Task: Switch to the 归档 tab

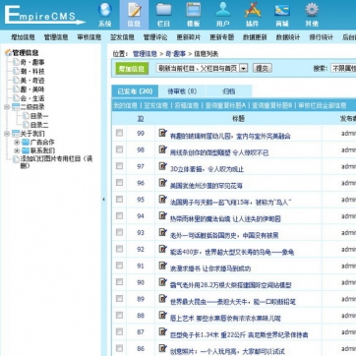Action: 229,91
